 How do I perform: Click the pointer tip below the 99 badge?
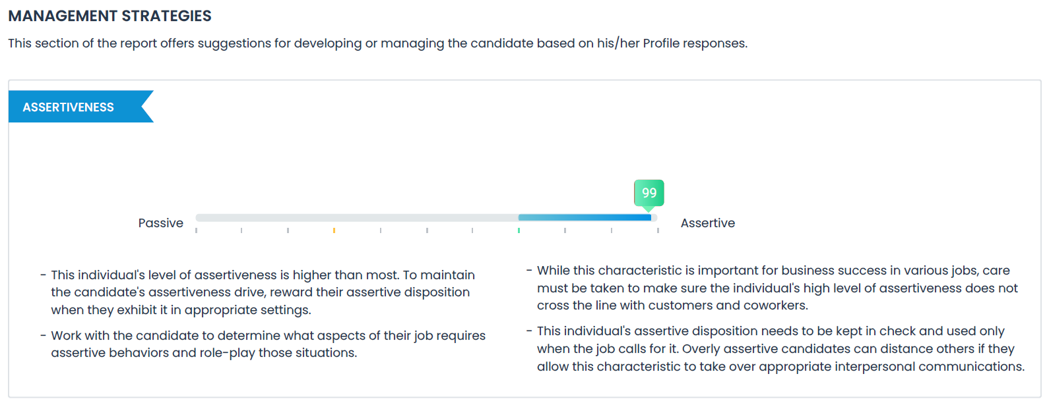(649, 209)
